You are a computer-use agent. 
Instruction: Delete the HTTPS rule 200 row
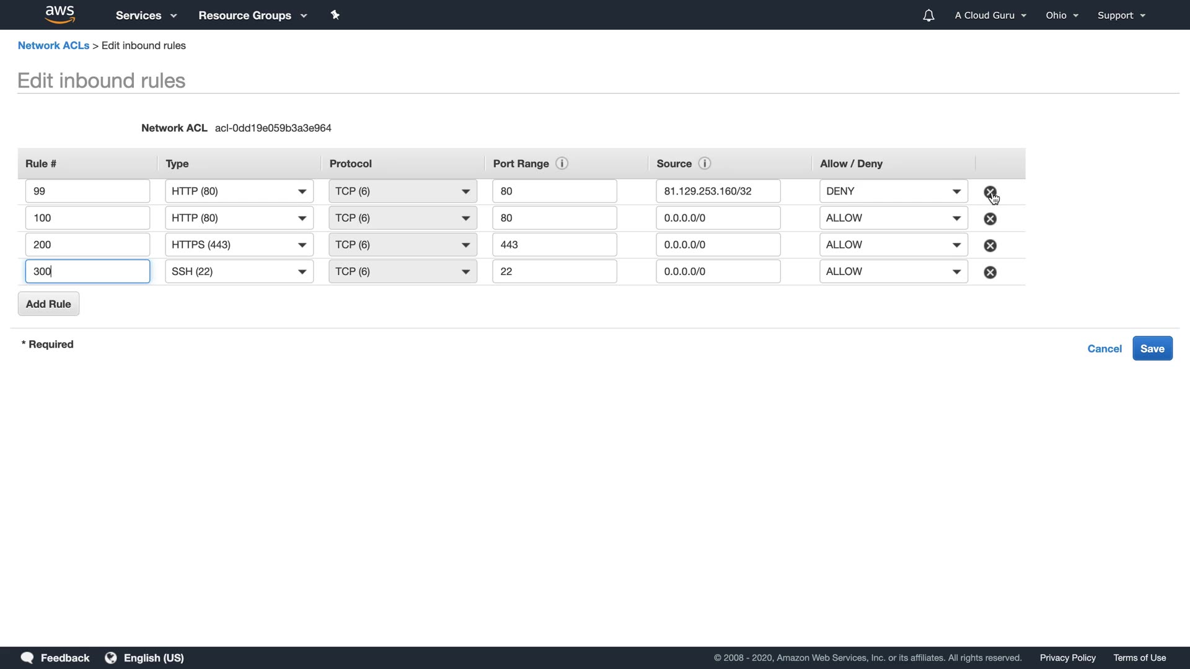coord(990,245)
